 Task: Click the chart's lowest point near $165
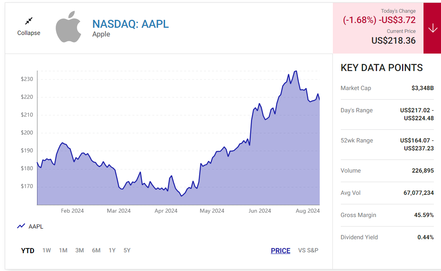(181, 196)
